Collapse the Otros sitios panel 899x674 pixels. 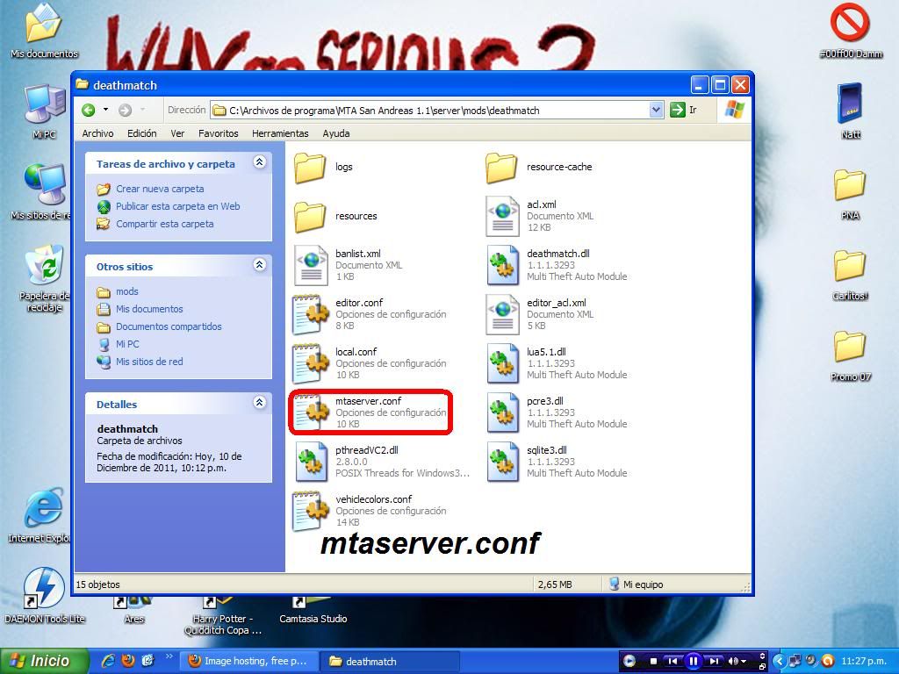pos(259,265)
